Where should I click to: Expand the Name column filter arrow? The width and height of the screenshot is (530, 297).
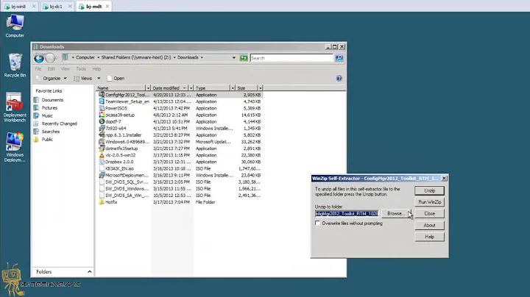(x=148, y=88)
